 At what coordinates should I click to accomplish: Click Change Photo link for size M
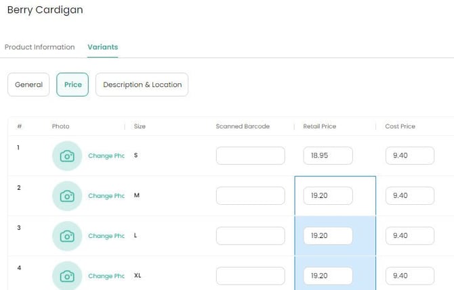106,196
